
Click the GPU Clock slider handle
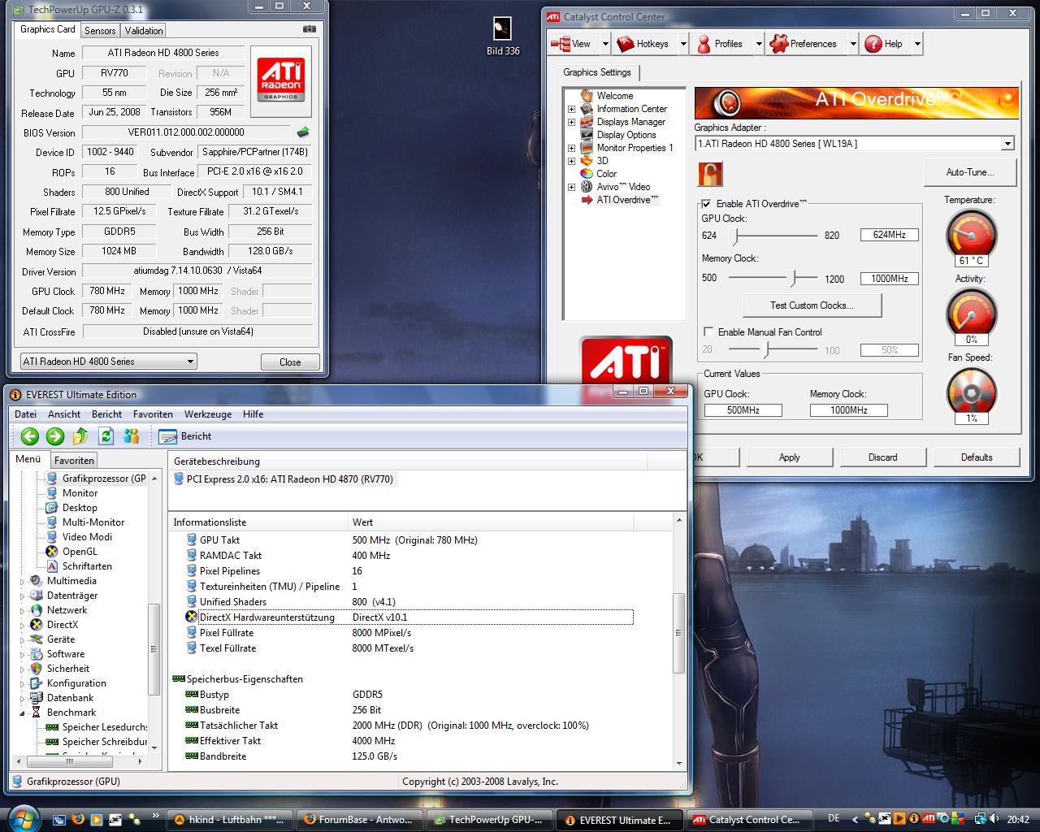(736, 236)
